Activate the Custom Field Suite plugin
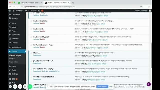Image resolution: width=160 pixels, height=90 pixels. coord(36,23)
